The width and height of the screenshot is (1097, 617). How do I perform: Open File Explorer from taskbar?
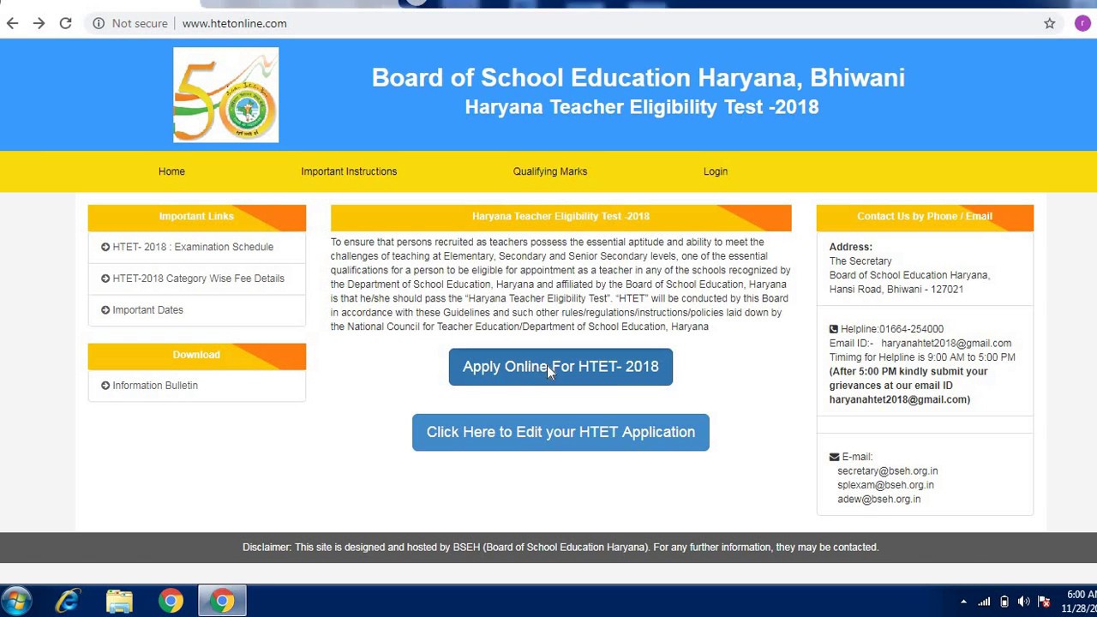pyautogui.click(x=119, y=602)
